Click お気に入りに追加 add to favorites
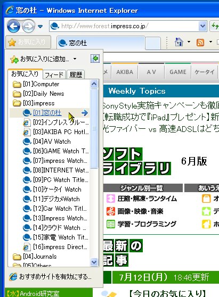The height and width of the screenshot is (297, 219). coord(39,59)
